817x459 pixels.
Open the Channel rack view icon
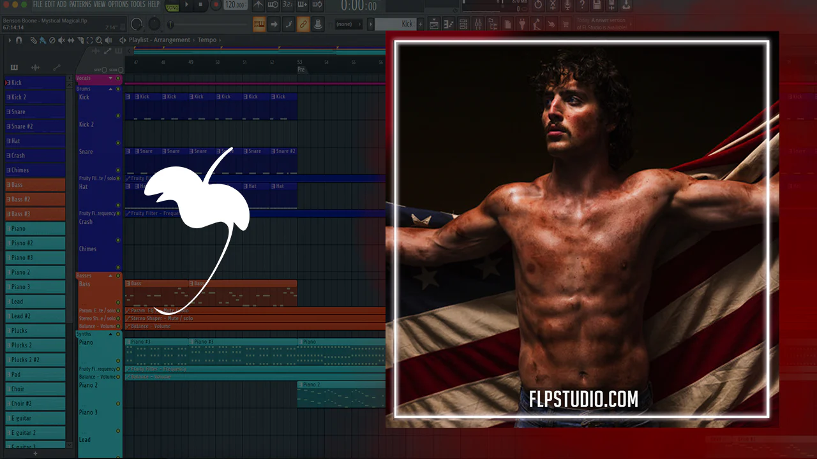point(463,24)
